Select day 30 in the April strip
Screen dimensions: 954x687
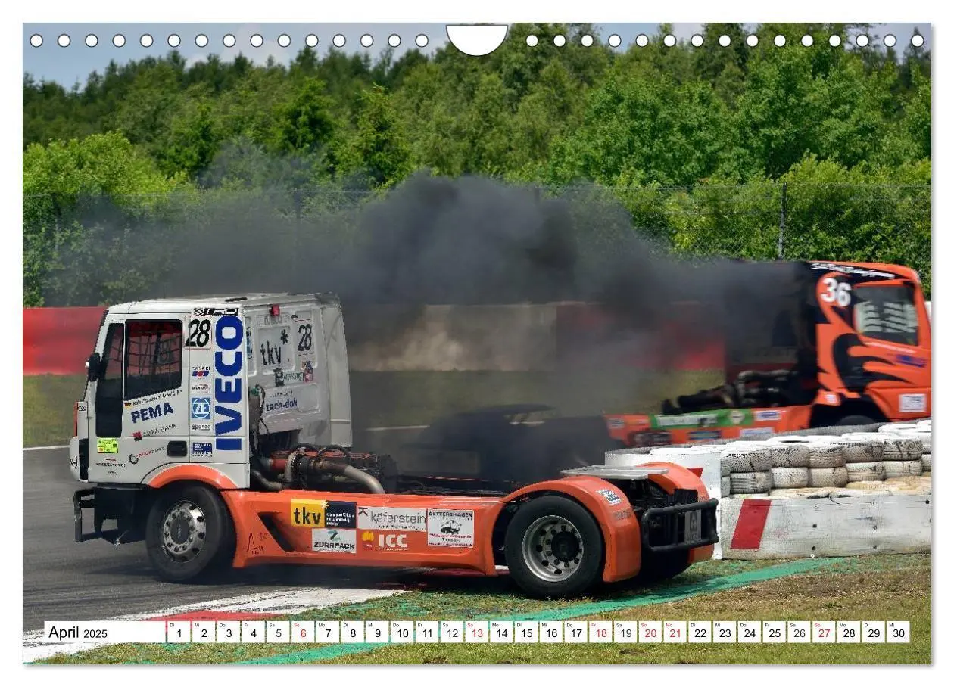tap(898, 633)
